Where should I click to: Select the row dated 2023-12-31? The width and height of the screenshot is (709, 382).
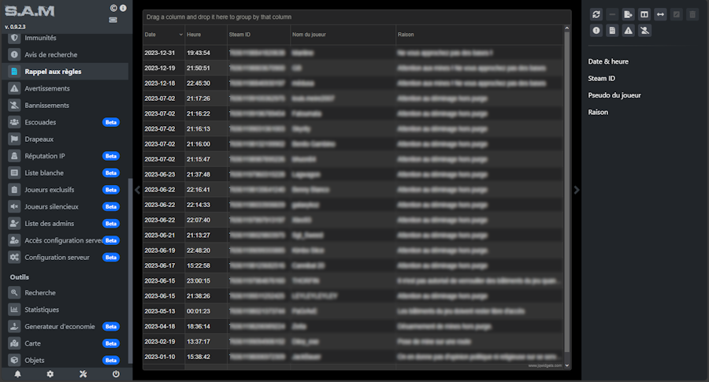point(354,53)
